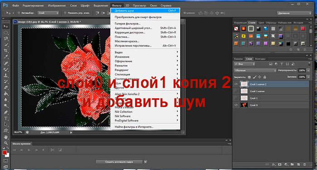Image resolution: width=317 pixels, height=170 pixels.
Task: Click the split at playhead scissors icon
Action: point(53,150)
